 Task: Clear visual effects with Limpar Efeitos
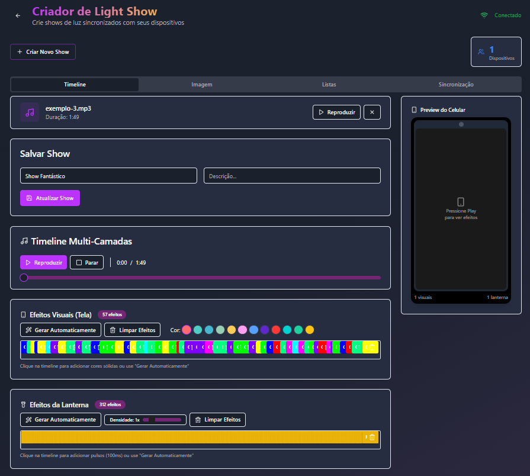pos(133,330)
